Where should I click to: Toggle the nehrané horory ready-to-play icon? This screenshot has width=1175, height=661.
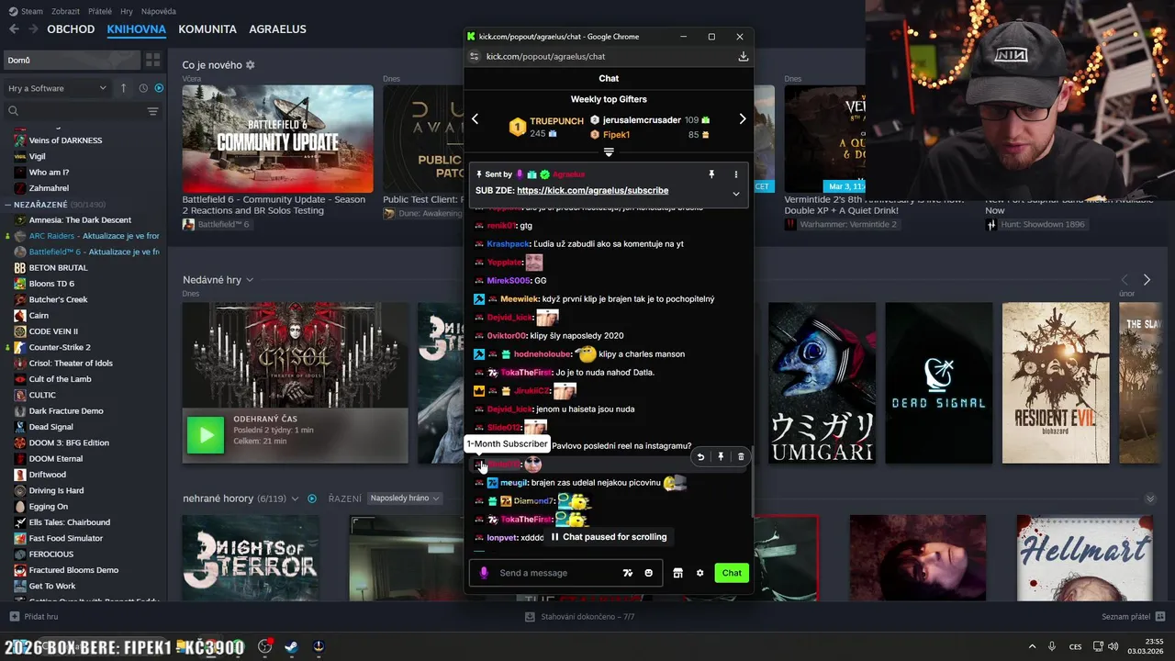[312, 499]
